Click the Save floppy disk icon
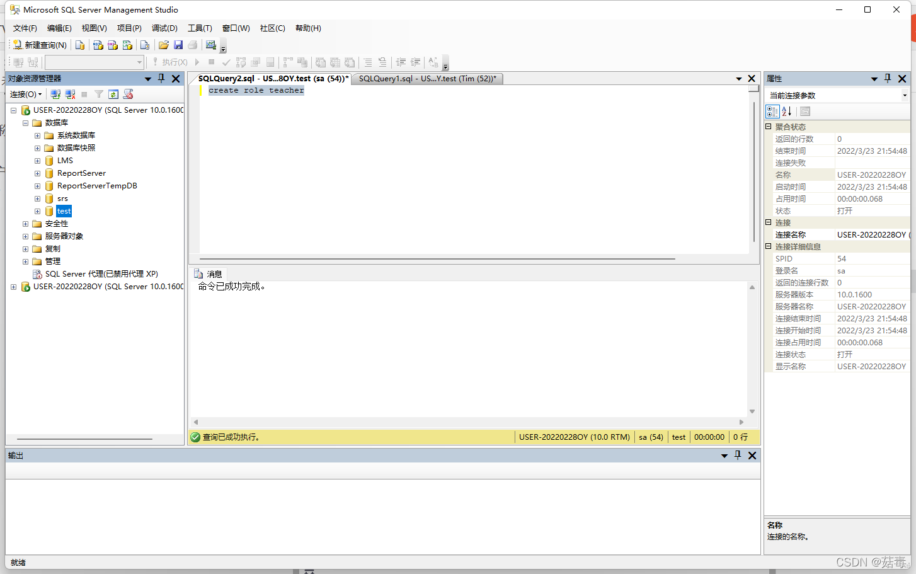Screen dimensions: 916x574 [x=178, y=45]
